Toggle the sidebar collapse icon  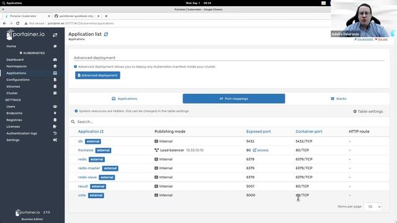click(55, 35)
